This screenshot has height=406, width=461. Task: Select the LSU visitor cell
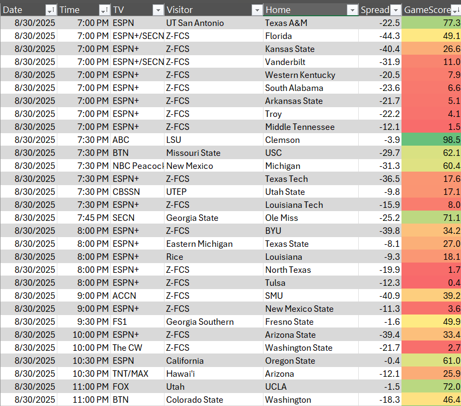pyautogui.click(x=214, y=140)
